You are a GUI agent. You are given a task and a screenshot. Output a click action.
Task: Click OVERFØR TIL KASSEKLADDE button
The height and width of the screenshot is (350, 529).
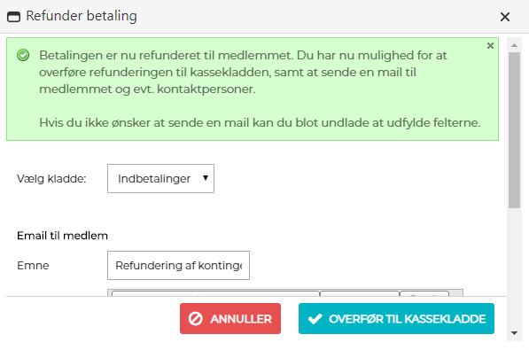click(x=396, y=319)
